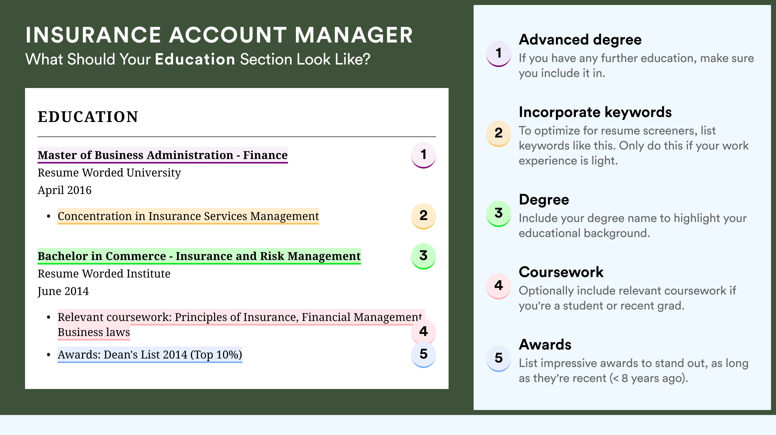Click the purple number 1 badge beside Master degree
776x435 pixels.
(423, 155)
